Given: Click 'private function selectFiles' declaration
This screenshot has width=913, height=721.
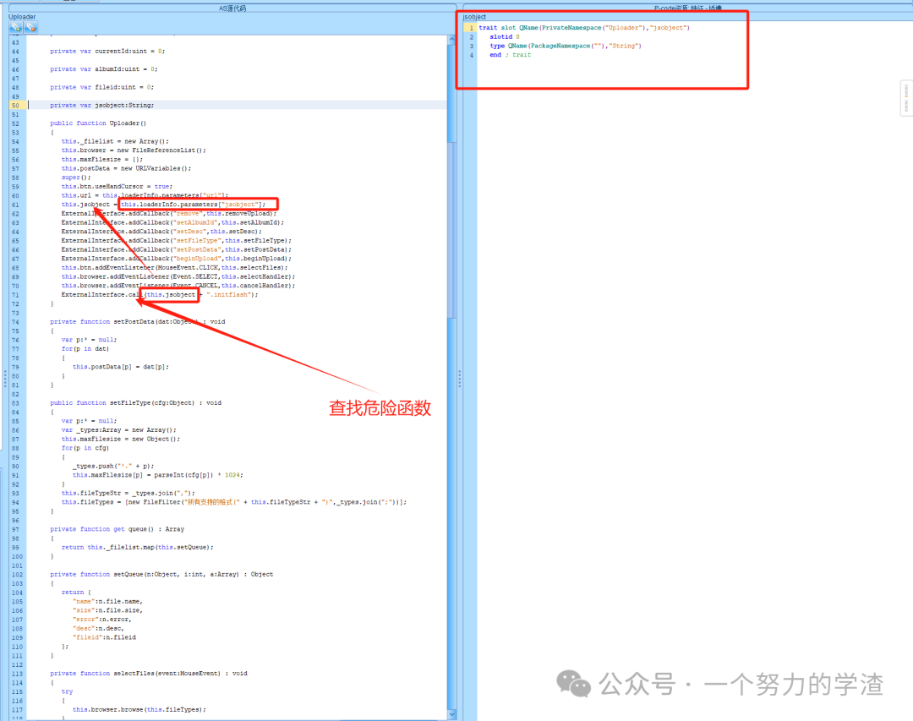Looking at the screenshot, I should tap(149, 674).
